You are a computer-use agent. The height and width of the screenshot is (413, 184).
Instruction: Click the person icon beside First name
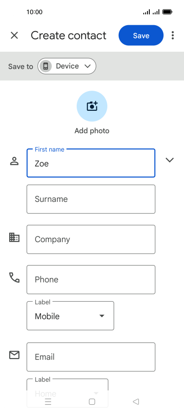tap(14, 161)
